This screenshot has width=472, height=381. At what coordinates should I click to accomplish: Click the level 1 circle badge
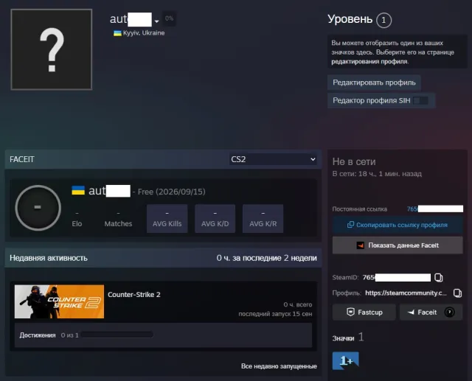coord(383,20)
